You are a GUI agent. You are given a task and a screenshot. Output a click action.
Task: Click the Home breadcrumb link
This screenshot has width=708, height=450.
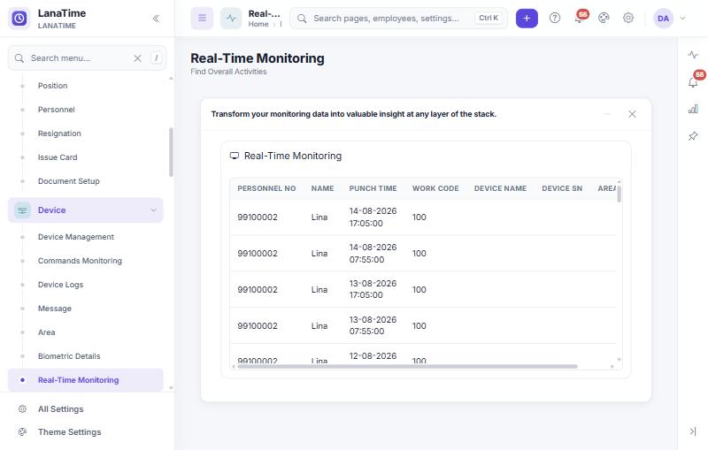[258, 25]
